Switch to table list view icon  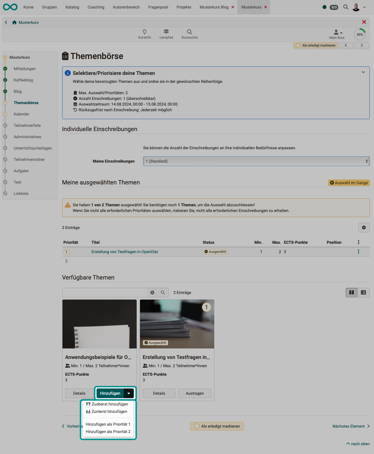363,293
